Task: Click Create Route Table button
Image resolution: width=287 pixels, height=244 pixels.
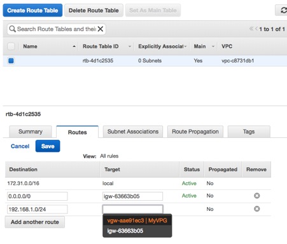Action: (x=32, y=10)
